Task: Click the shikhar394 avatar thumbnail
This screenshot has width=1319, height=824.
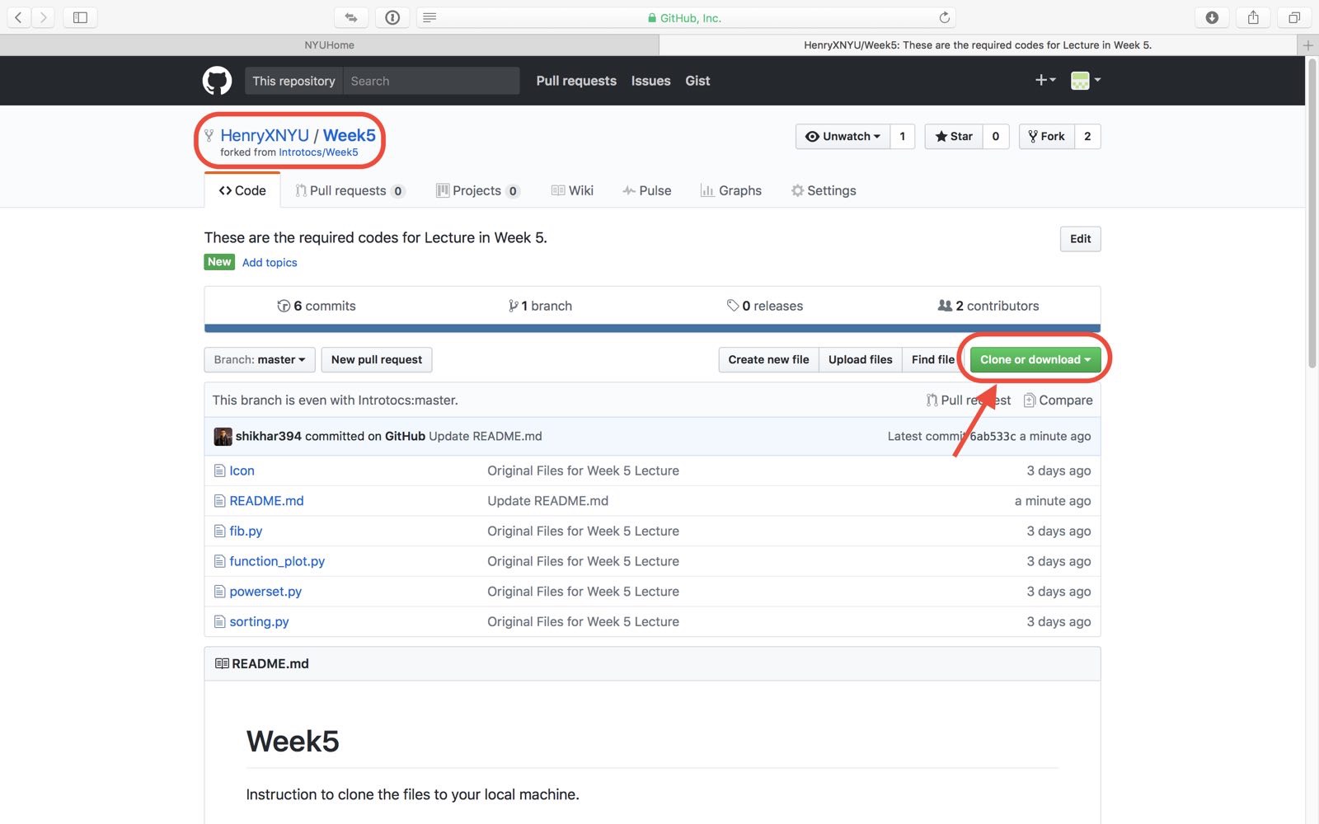Action: pos(223,436)
